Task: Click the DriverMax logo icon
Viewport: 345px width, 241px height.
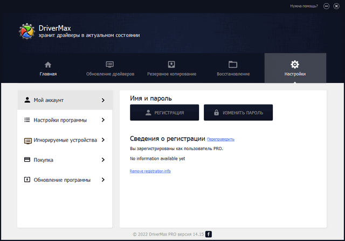Action: [27, 31]
